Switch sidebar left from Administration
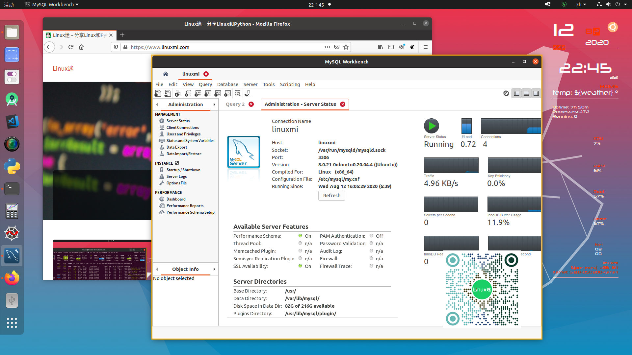 tap(157, 105)
